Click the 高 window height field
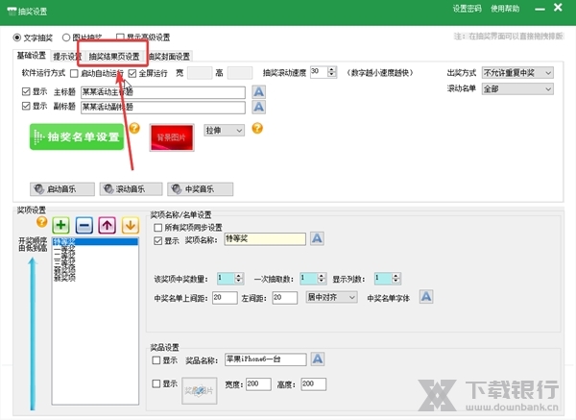The image size is (576, 420). (240, 73)
